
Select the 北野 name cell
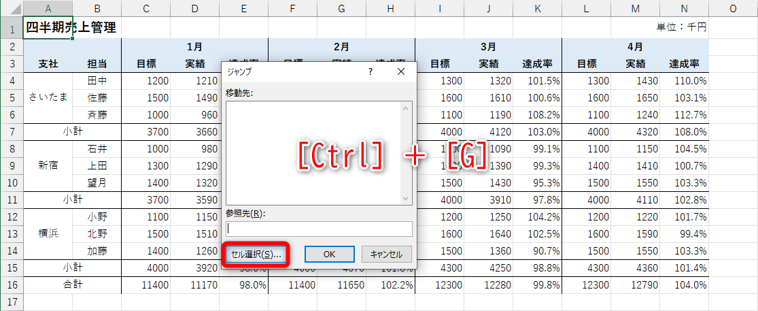click(x=97, y=233)
